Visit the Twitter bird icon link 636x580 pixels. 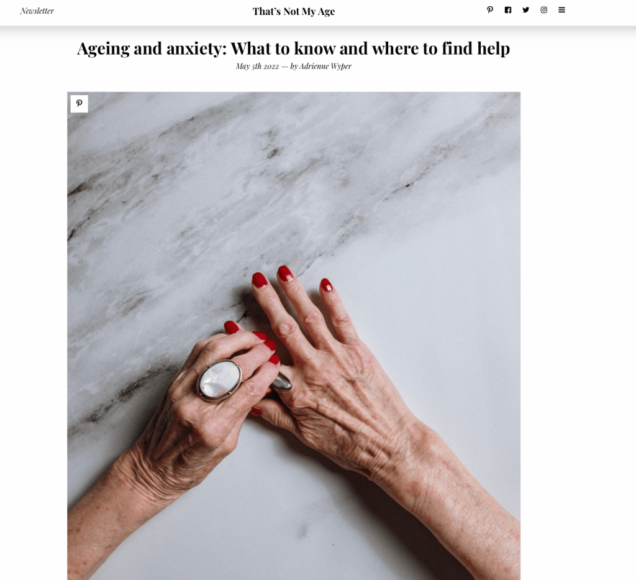pos(525,10)
